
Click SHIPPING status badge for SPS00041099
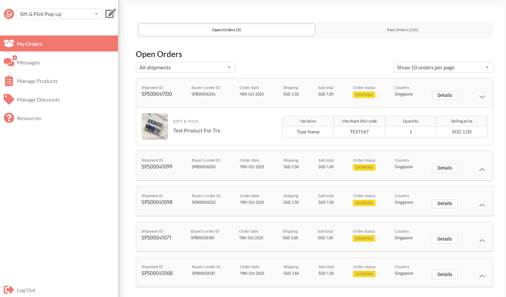click(x=364, y=168)
